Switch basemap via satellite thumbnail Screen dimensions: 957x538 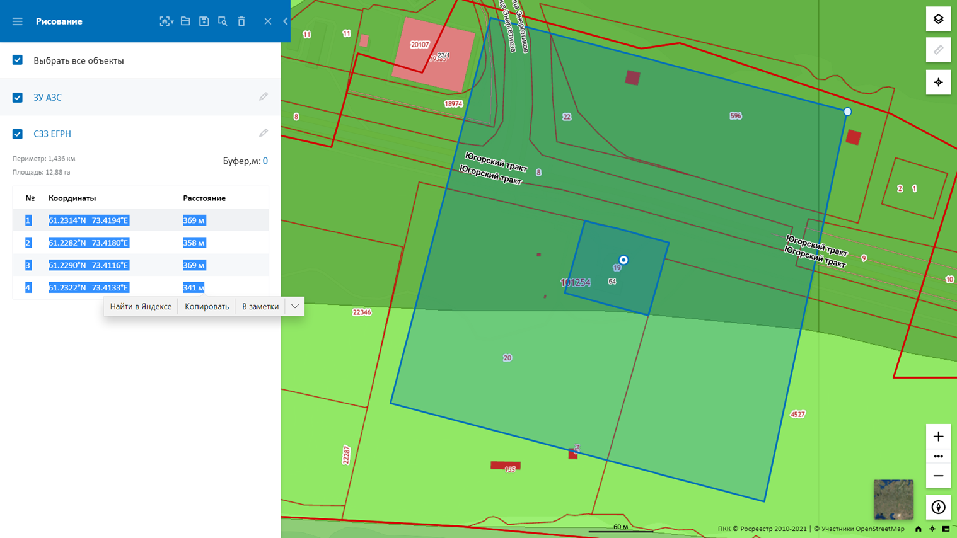tap(893, 500)
